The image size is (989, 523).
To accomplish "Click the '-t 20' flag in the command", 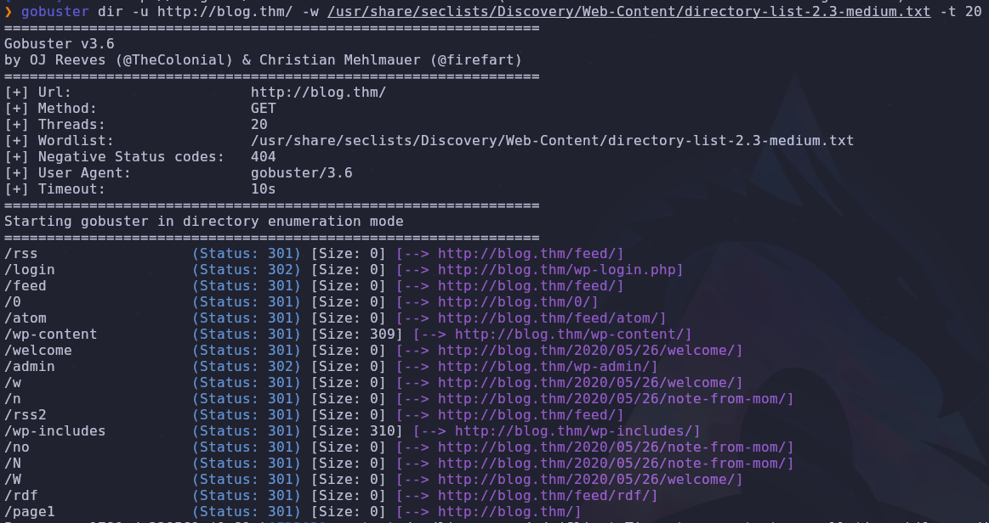I will (961, 12).
